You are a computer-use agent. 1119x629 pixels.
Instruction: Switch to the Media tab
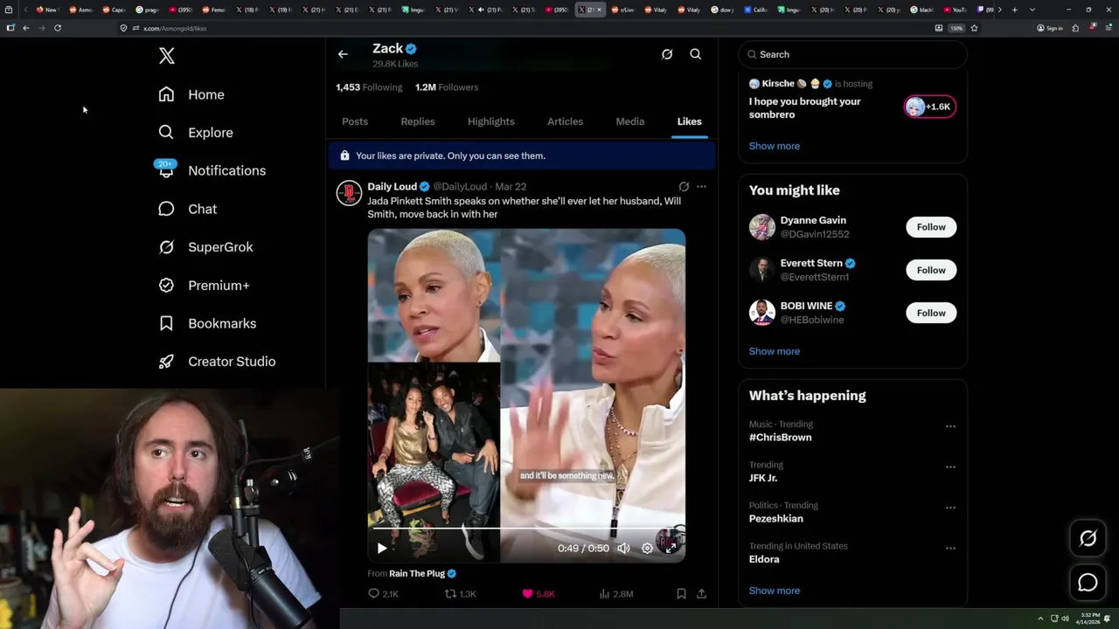point(630,121)
